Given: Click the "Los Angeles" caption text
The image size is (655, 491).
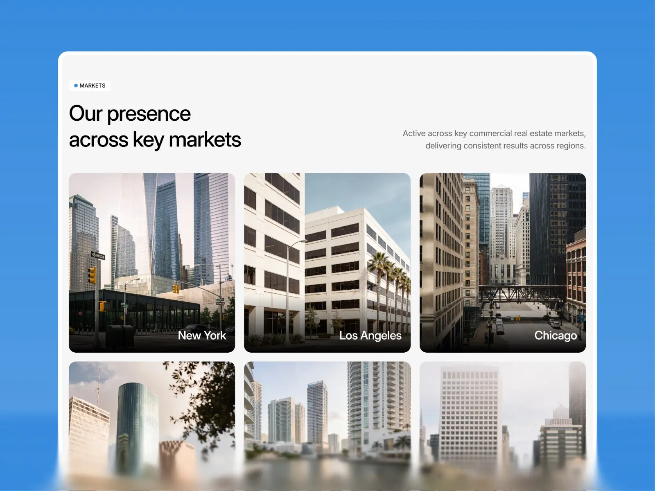Looking at the screenshot, I should [x=370, y=336].
